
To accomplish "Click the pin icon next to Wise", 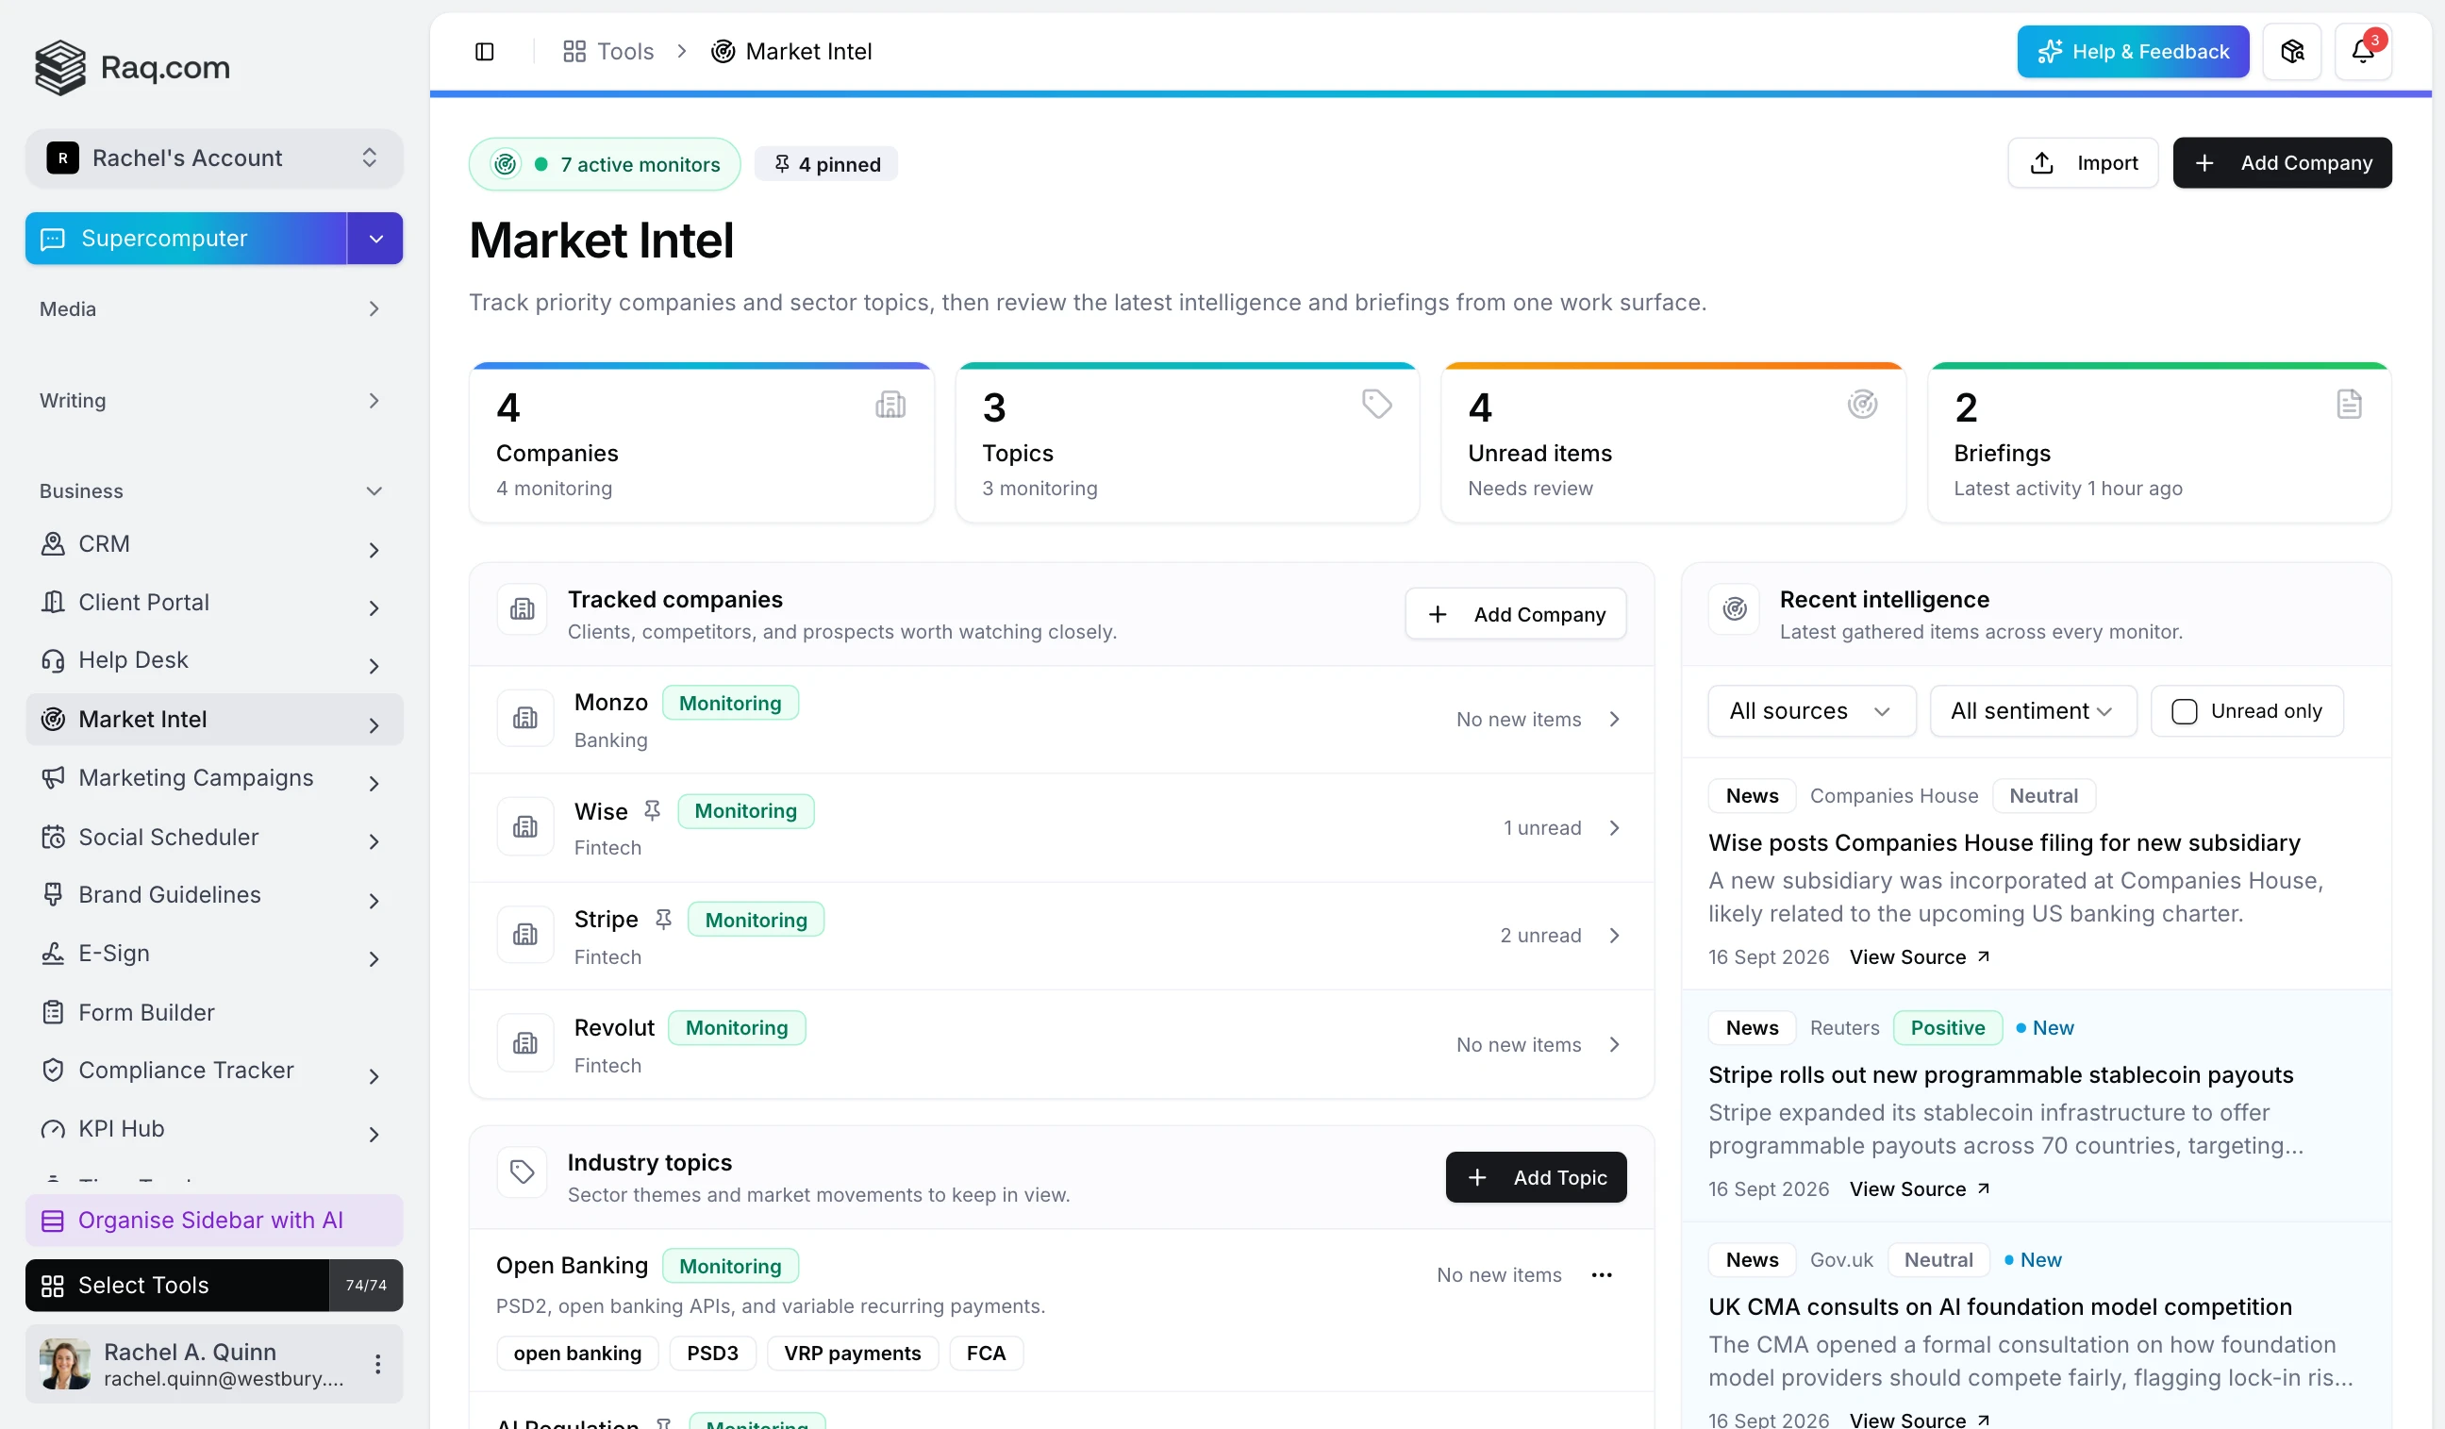I will click(x=652, y=810).
